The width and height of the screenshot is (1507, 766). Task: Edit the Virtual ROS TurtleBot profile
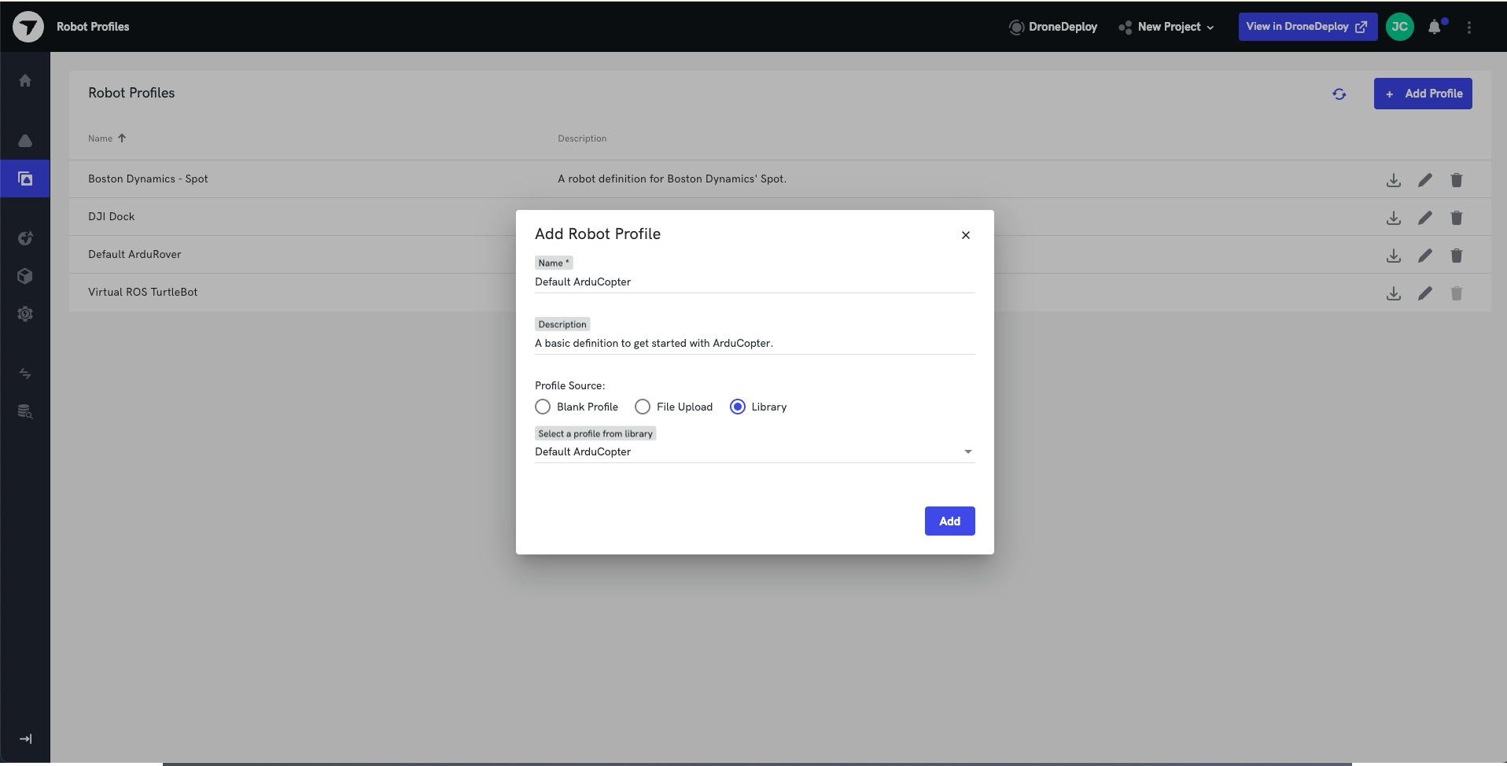[x=1424, y=293]
